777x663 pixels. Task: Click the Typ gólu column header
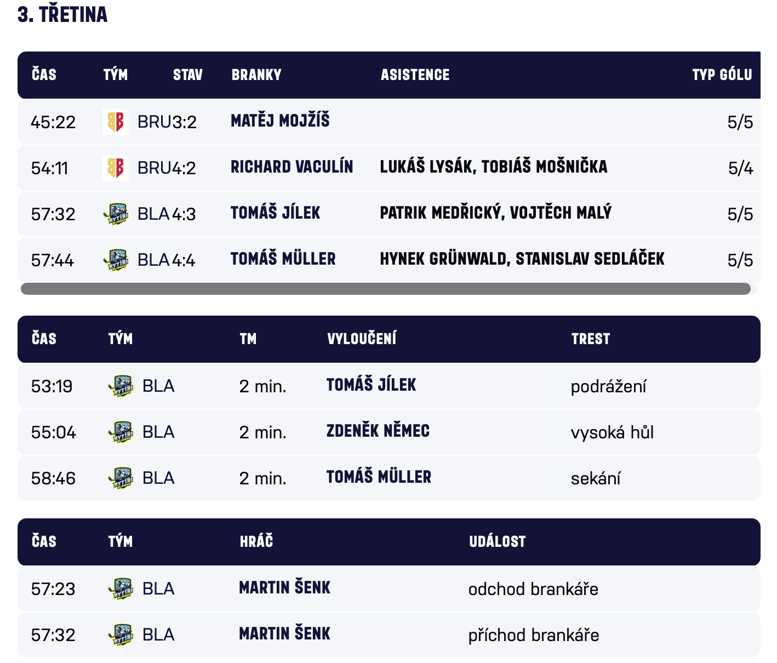pos(722,75)
